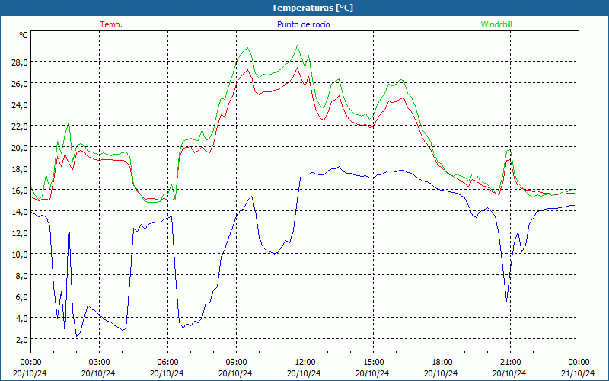Select the red Temp. legend label
The width and height of the screenshot is (609, 381).
click(111, 24)
